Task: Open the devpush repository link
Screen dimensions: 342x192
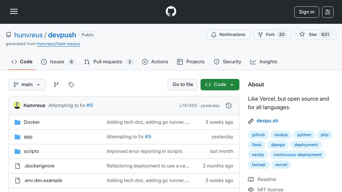Action: tap(62, 35)
